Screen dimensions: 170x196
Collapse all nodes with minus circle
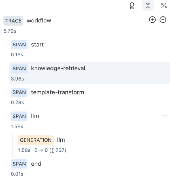click(x=163, y=20)
